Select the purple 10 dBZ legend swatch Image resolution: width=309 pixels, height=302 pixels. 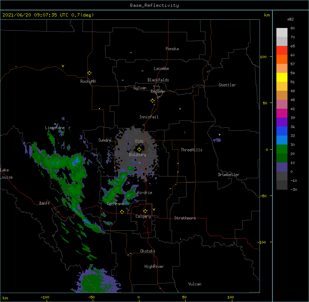point(282,167)
